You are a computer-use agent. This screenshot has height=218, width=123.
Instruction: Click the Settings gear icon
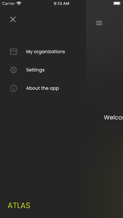pyautogui.click(x=13, y=70)
